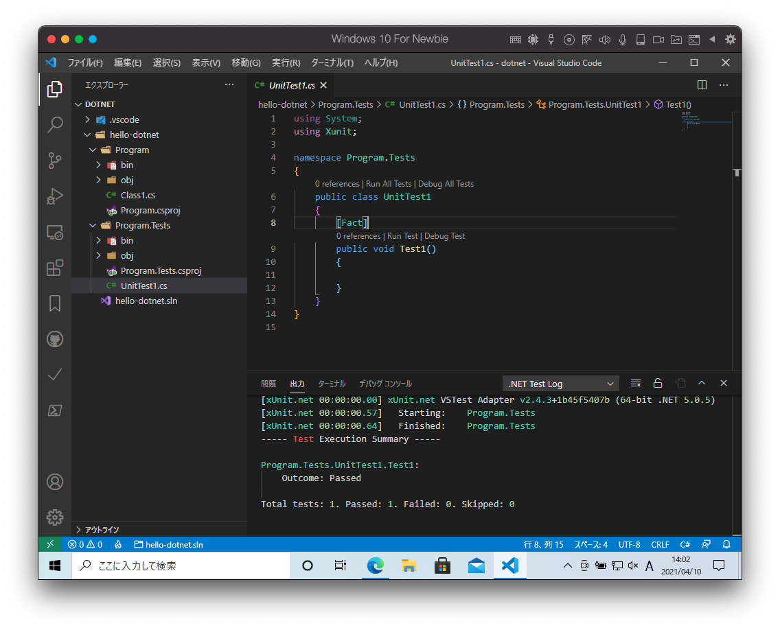Open the ターミナル(T) menu
The width and height of the screenshot is (780, 630).
pos(332,62)
